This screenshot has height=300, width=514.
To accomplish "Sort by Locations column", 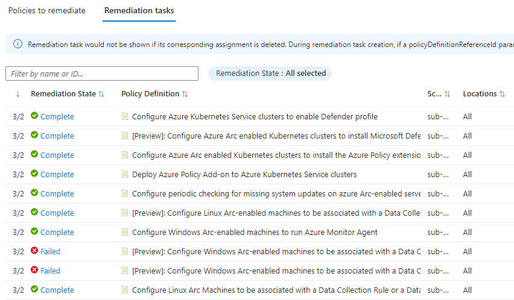I will (x=502, y=94).
